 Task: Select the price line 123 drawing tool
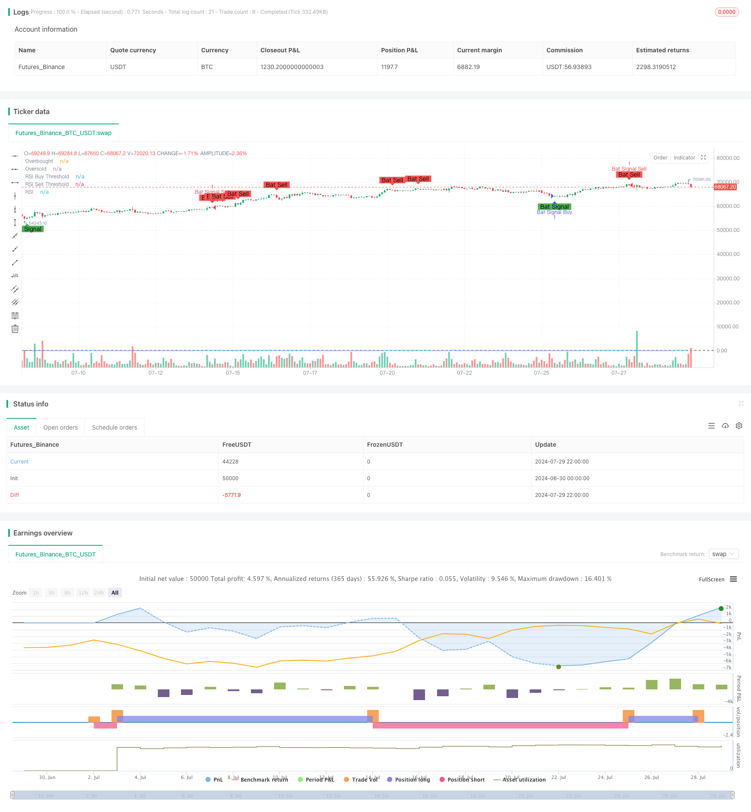pyautogui.click(x=15, y=276)
